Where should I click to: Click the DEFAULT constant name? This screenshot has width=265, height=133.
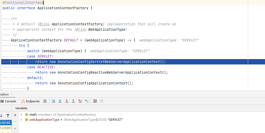[71, 40]
